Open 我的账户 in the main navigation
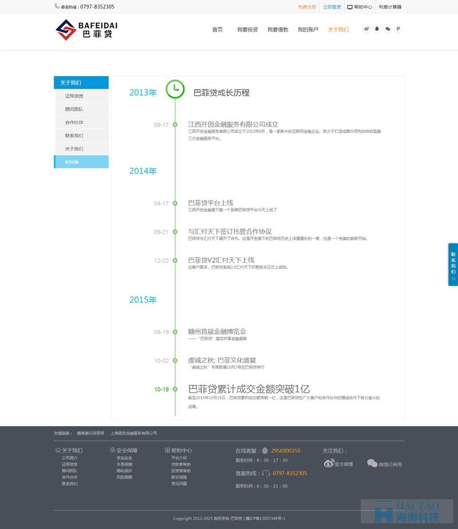Image resolution: width=458 pixels, height=529 pixels. click(308, 30)
